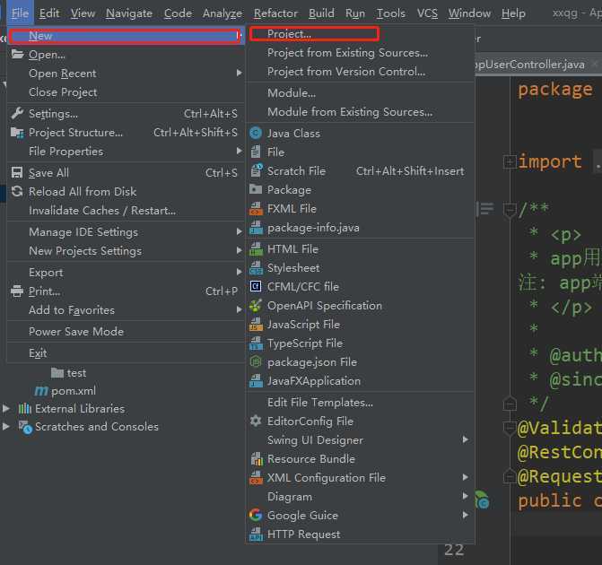Open the Help menu
Screen dimensions: 602x565
point(513,13)
